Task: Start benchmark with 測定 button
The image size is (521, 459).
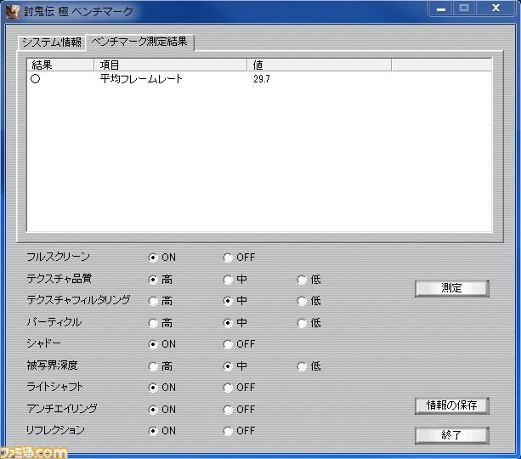Action: tap(452, 288)
